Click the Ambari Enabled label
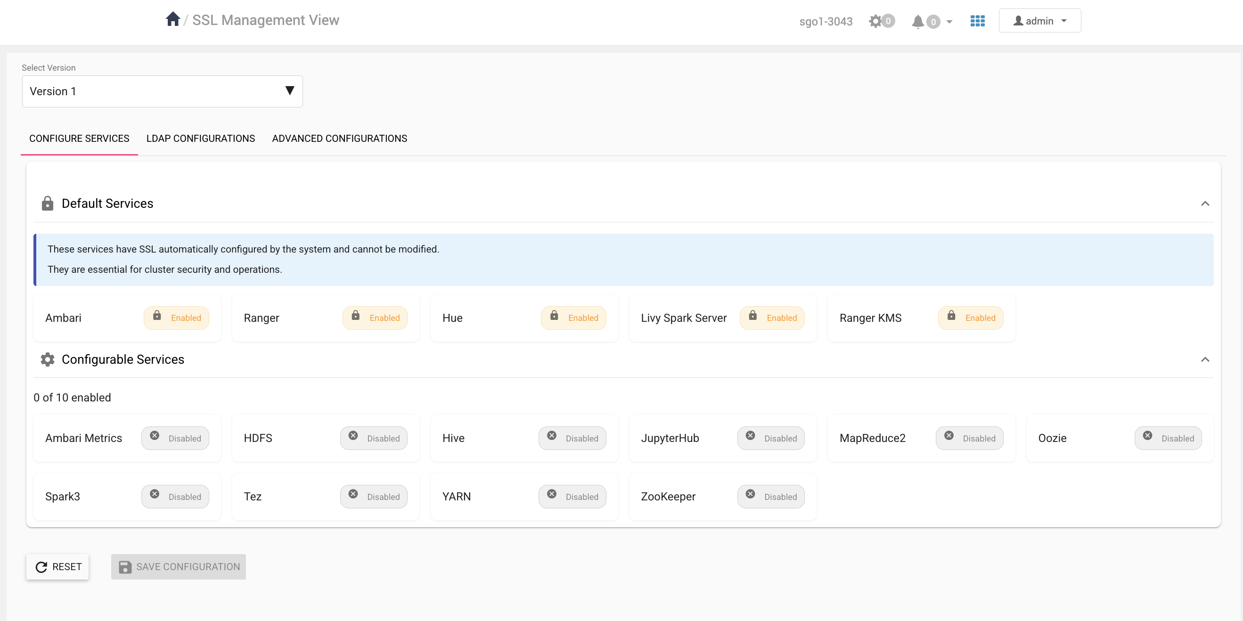The height and width of the screenshot is (621, 1243). point(186,318)
